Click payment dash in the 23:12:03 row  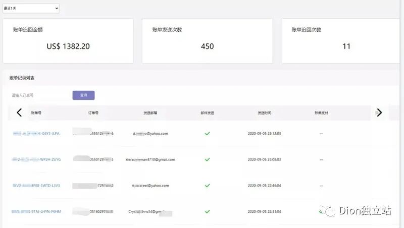[x=321, y=134]
